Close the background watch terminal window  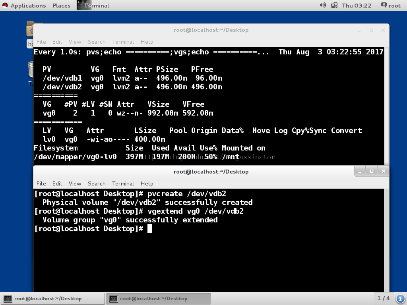tap(383, 30)
